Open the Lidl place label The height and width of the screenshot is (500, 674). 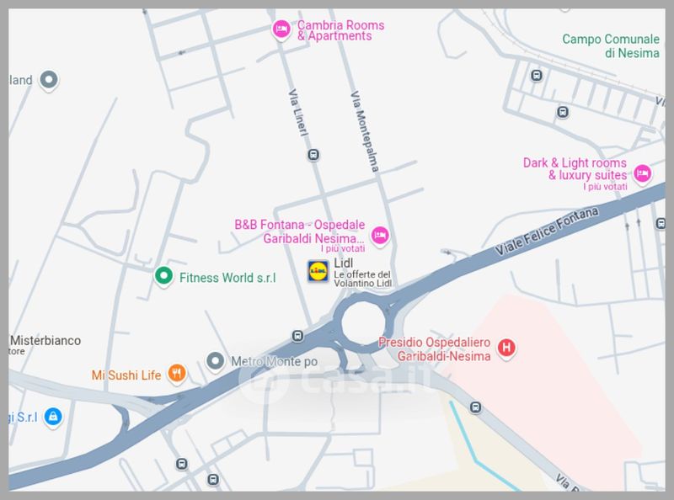[x=344, y=263]
